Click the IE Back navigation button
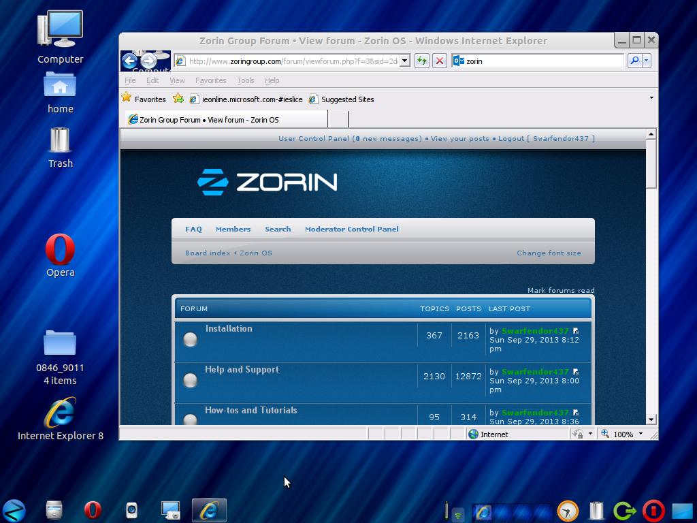Image resolution: width=697 pixels, height=523 pixels. coord(129,61)
